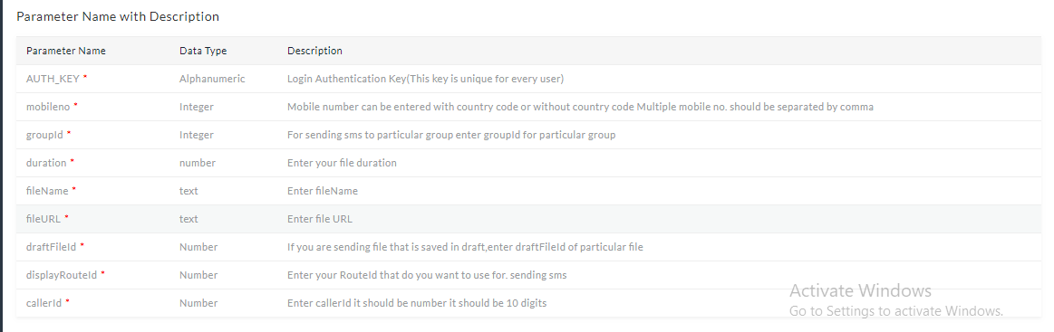Click the Data Type column header

pos(203,51)
